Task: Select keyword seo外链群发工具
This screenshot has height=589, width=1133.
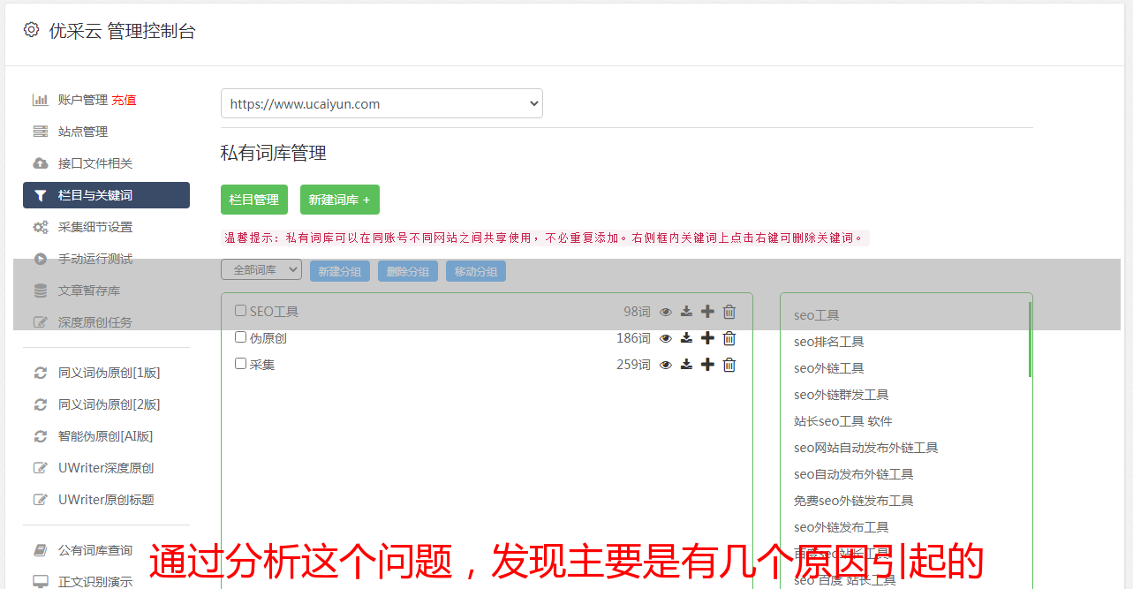Action: pos(841,395)
